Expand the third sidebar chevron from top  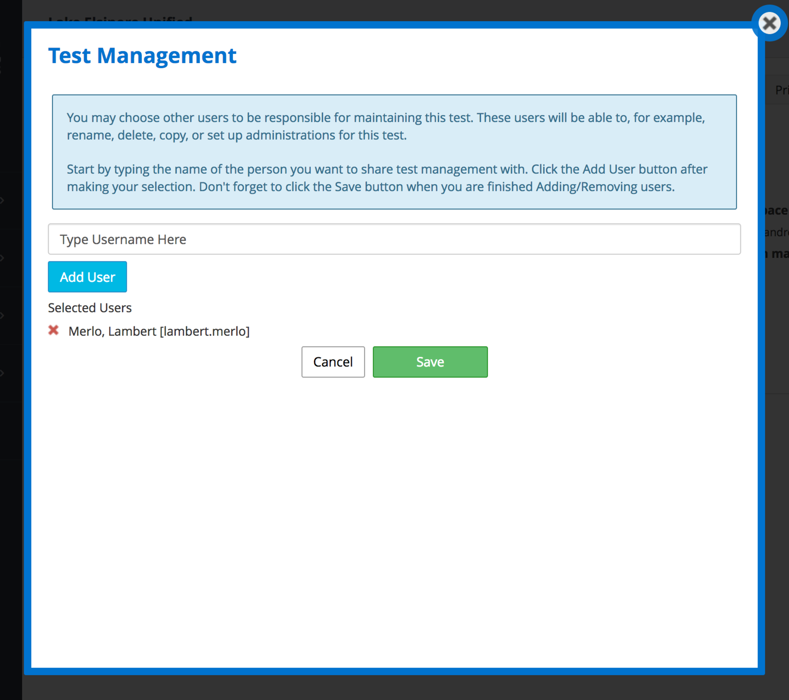tap(2, 316)
